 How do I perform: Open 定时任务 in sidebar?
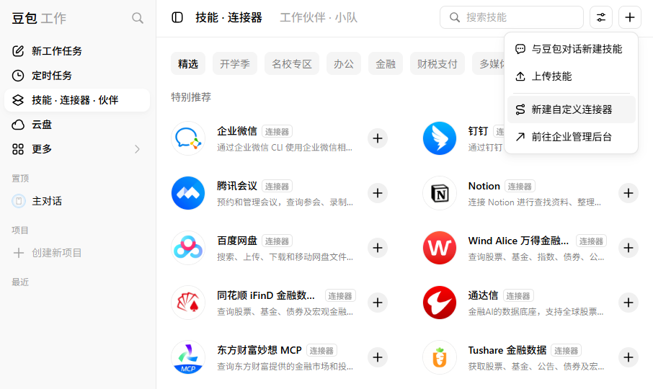(x=77, y=76)
